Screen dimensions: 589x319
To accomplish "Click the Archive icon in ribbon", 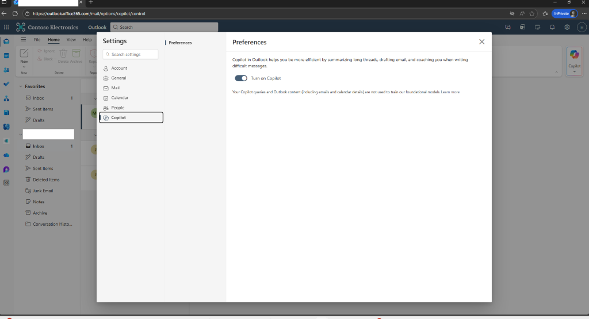I will 77,53.
